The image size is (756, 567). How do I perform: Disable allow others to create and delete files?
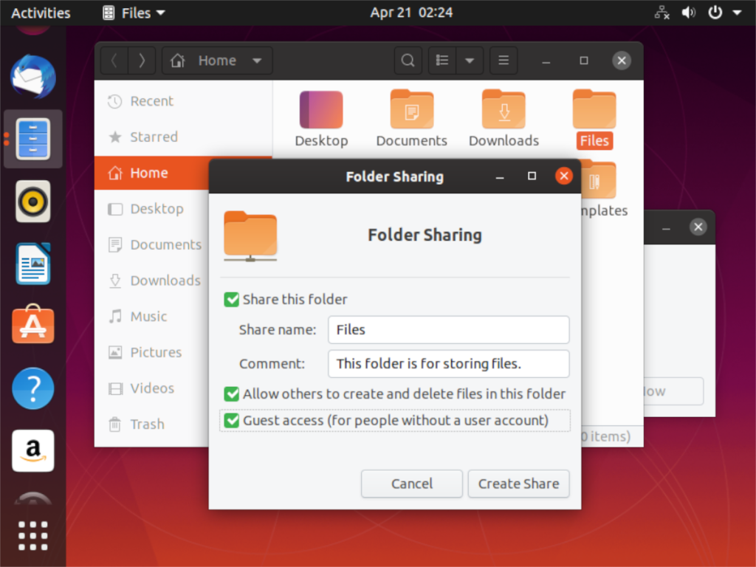pyautogui.click(x=231, y=394)
